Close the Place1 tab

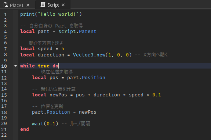(x=28, y=5)
